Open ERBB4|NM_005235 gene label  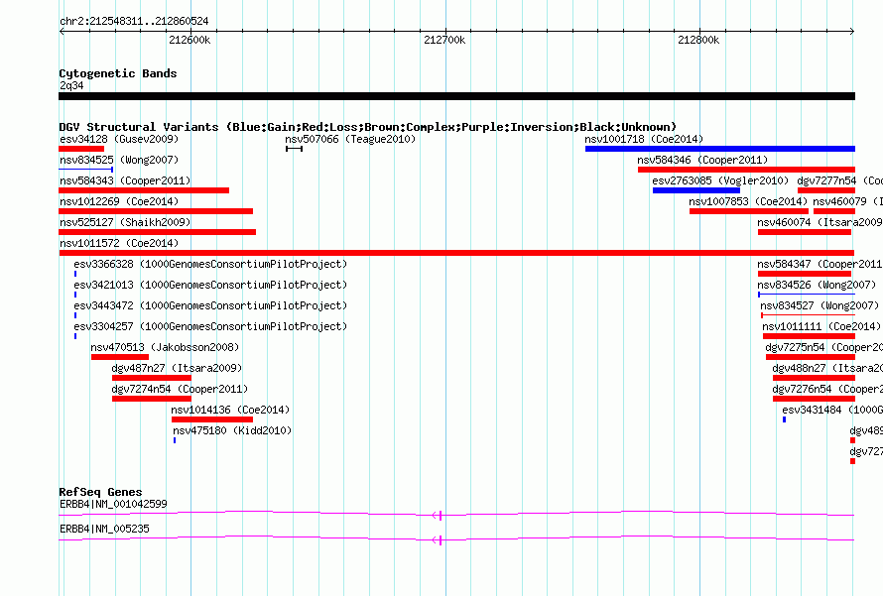pyautogui.click(x=104, y=529)
